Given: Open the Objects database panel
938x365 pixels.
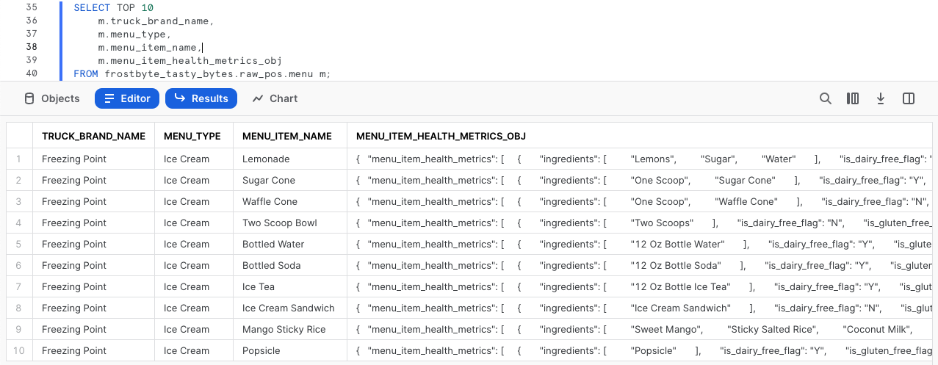Looking at the screenshot, I should [51, 98].
